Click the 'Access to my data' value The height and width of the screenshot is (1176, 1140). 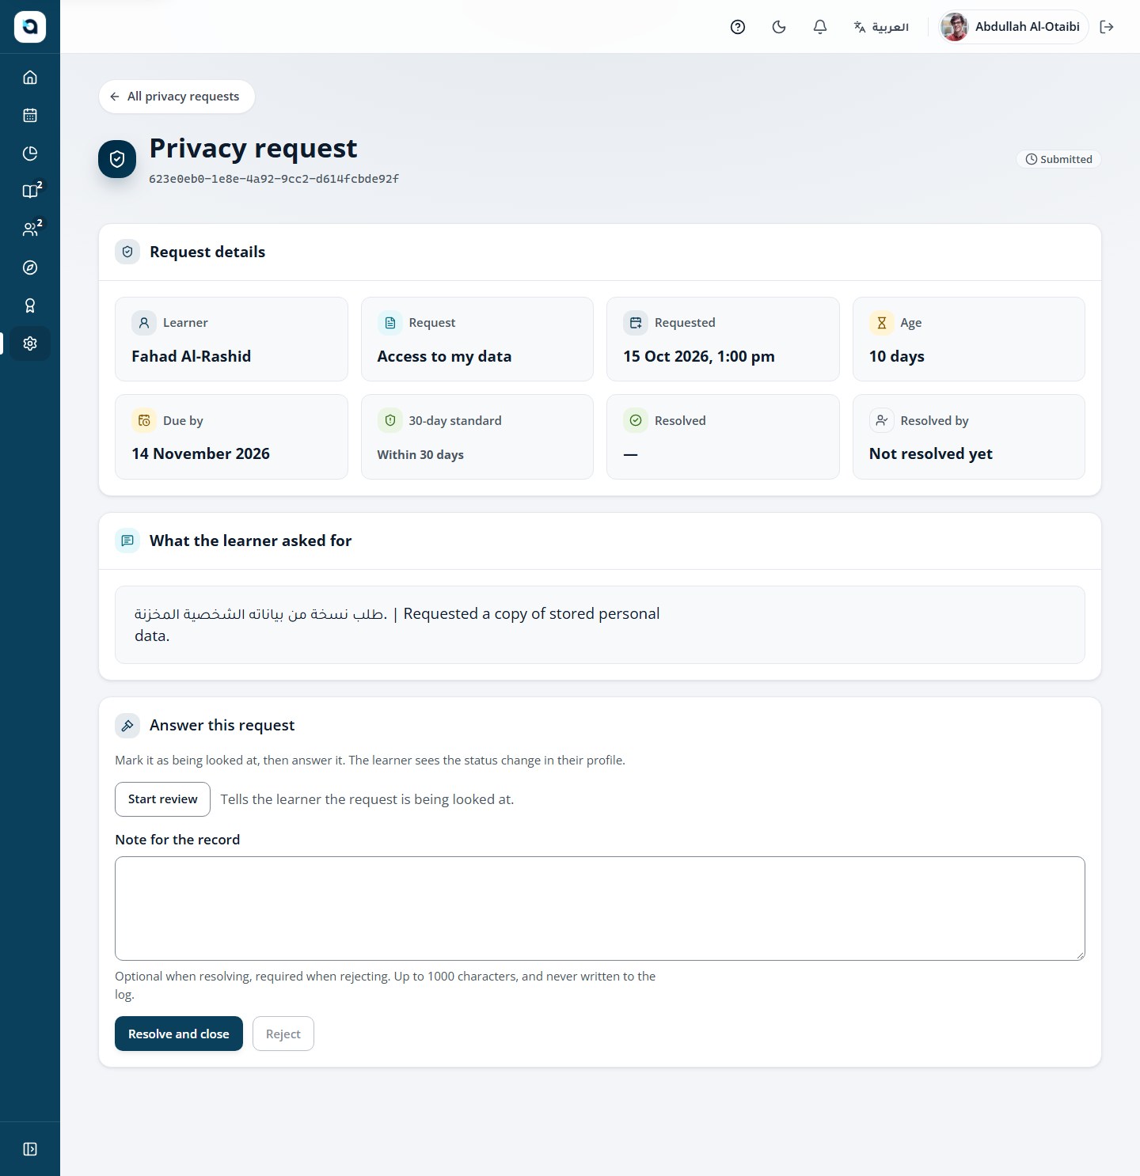tap(444, 356)
